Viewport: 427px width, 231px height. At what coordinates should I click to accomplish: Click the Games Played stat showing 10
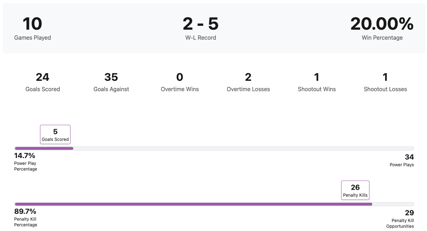coord(33,24)
